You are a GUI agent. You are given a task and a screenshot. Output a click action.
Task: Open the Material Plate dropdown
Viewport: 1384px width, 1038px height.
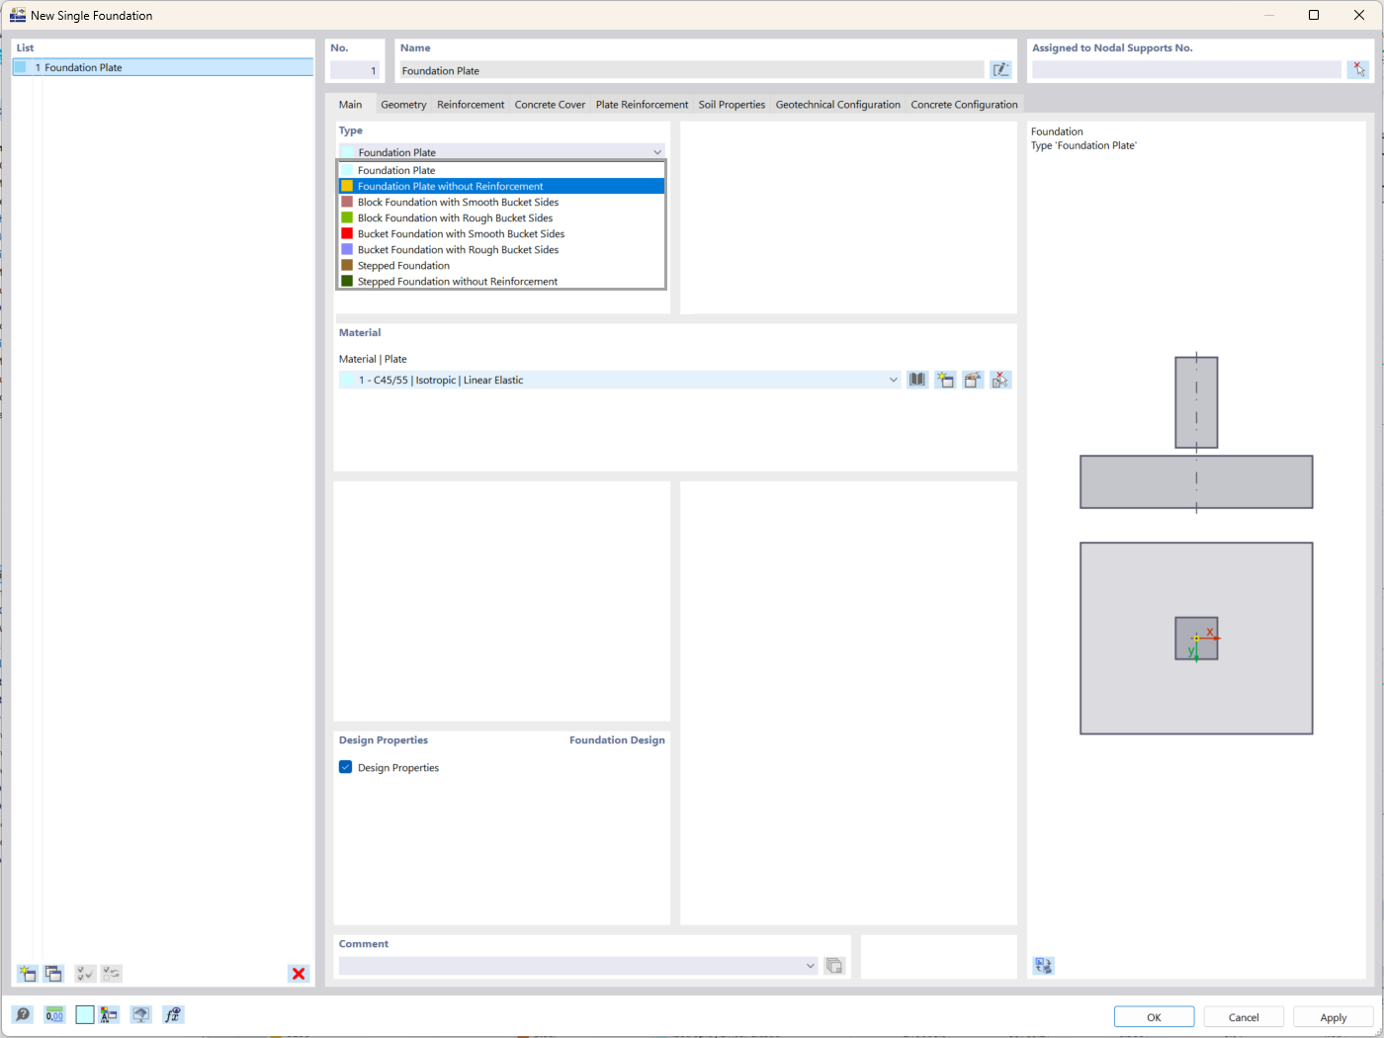point(893,380)
